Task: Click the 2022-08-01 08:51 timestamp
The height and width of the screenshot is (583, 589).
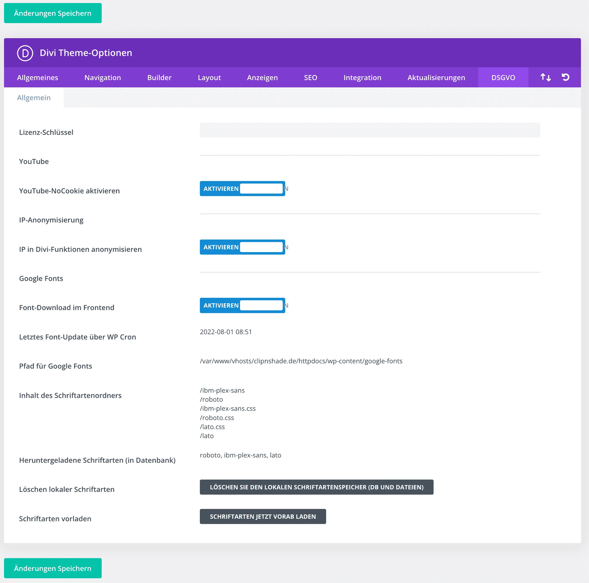Action: click(226, 332)
